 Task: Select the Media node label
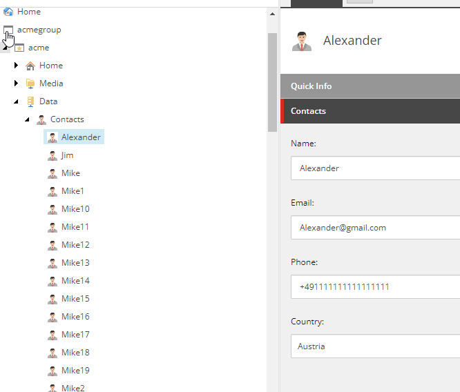(x=51, y=84)
